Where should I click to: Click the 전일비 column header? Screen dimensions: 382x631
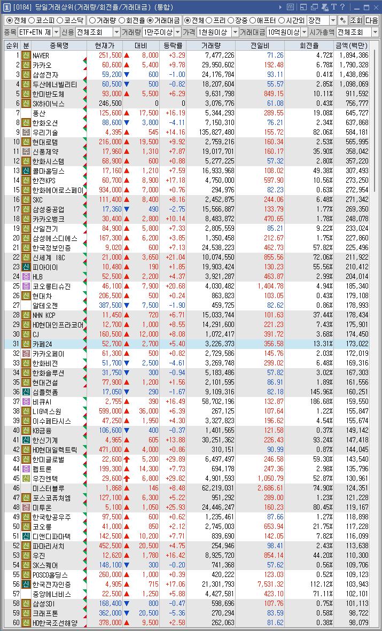click(x=260, y=46)
